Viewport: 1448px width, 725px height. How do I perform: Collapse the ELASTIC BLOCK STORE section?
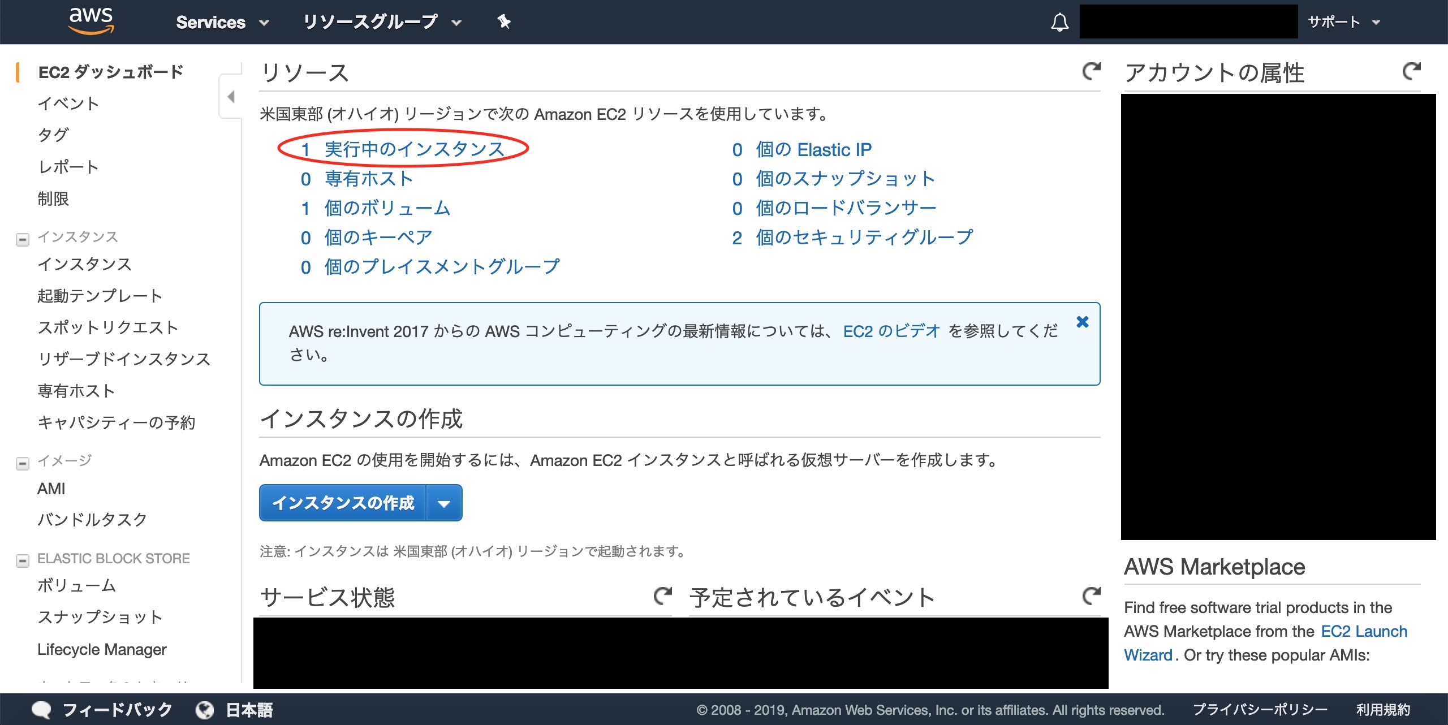[x=22, y=560]
